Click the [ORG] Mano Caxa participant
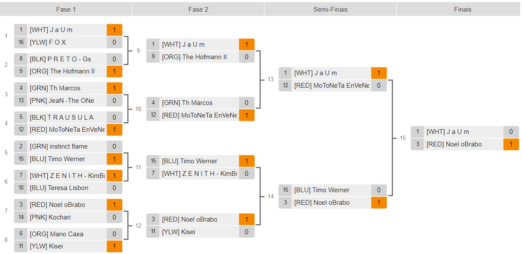Viewport: 522px width, 254px height. [x=56, y=234]
